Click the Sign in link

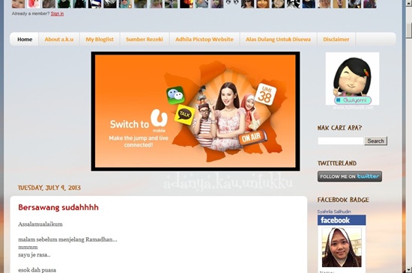point(57,13)
